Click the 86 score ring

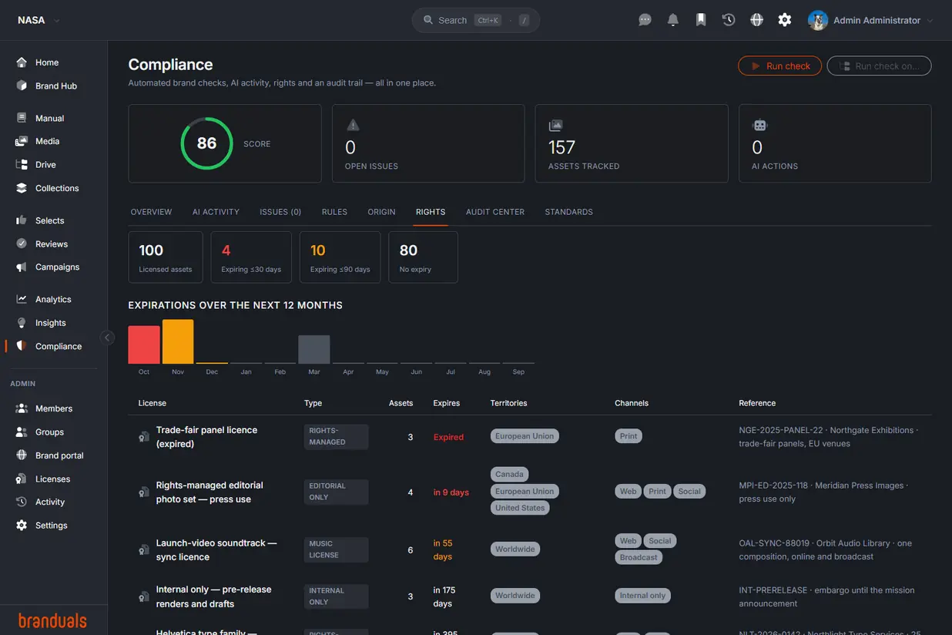(206, 143)
